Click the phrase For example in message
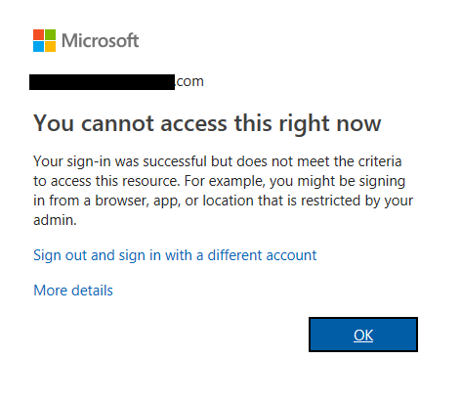 225,181
